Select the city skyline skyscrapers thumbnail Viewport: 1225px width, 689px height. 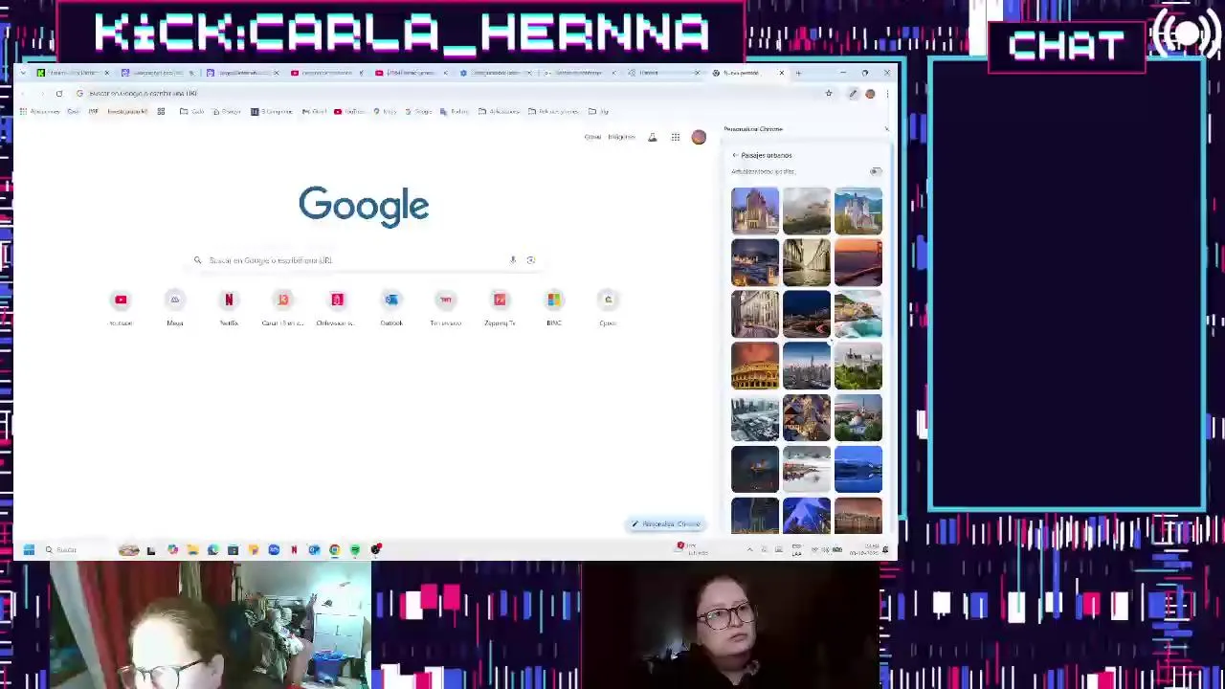[807, 367]
